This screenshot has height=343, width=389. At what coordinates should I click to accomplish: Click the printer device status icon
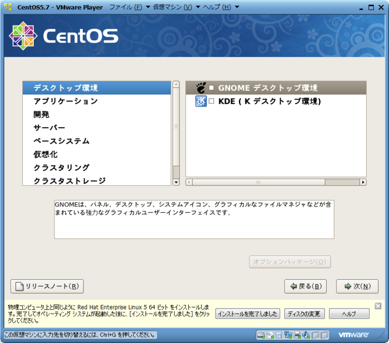(297, 335)
